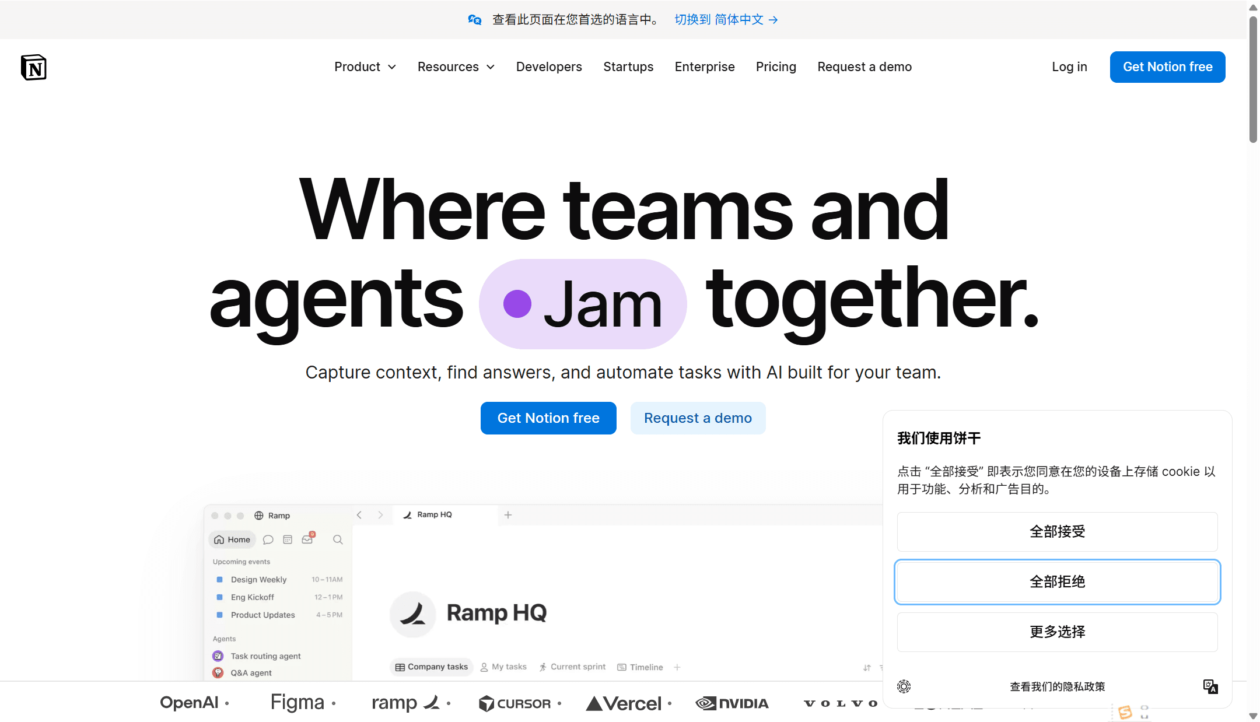Viewport: 1260px width, 722px height.
Task: Click the globe icon beside Ramp
Action: 259,516
